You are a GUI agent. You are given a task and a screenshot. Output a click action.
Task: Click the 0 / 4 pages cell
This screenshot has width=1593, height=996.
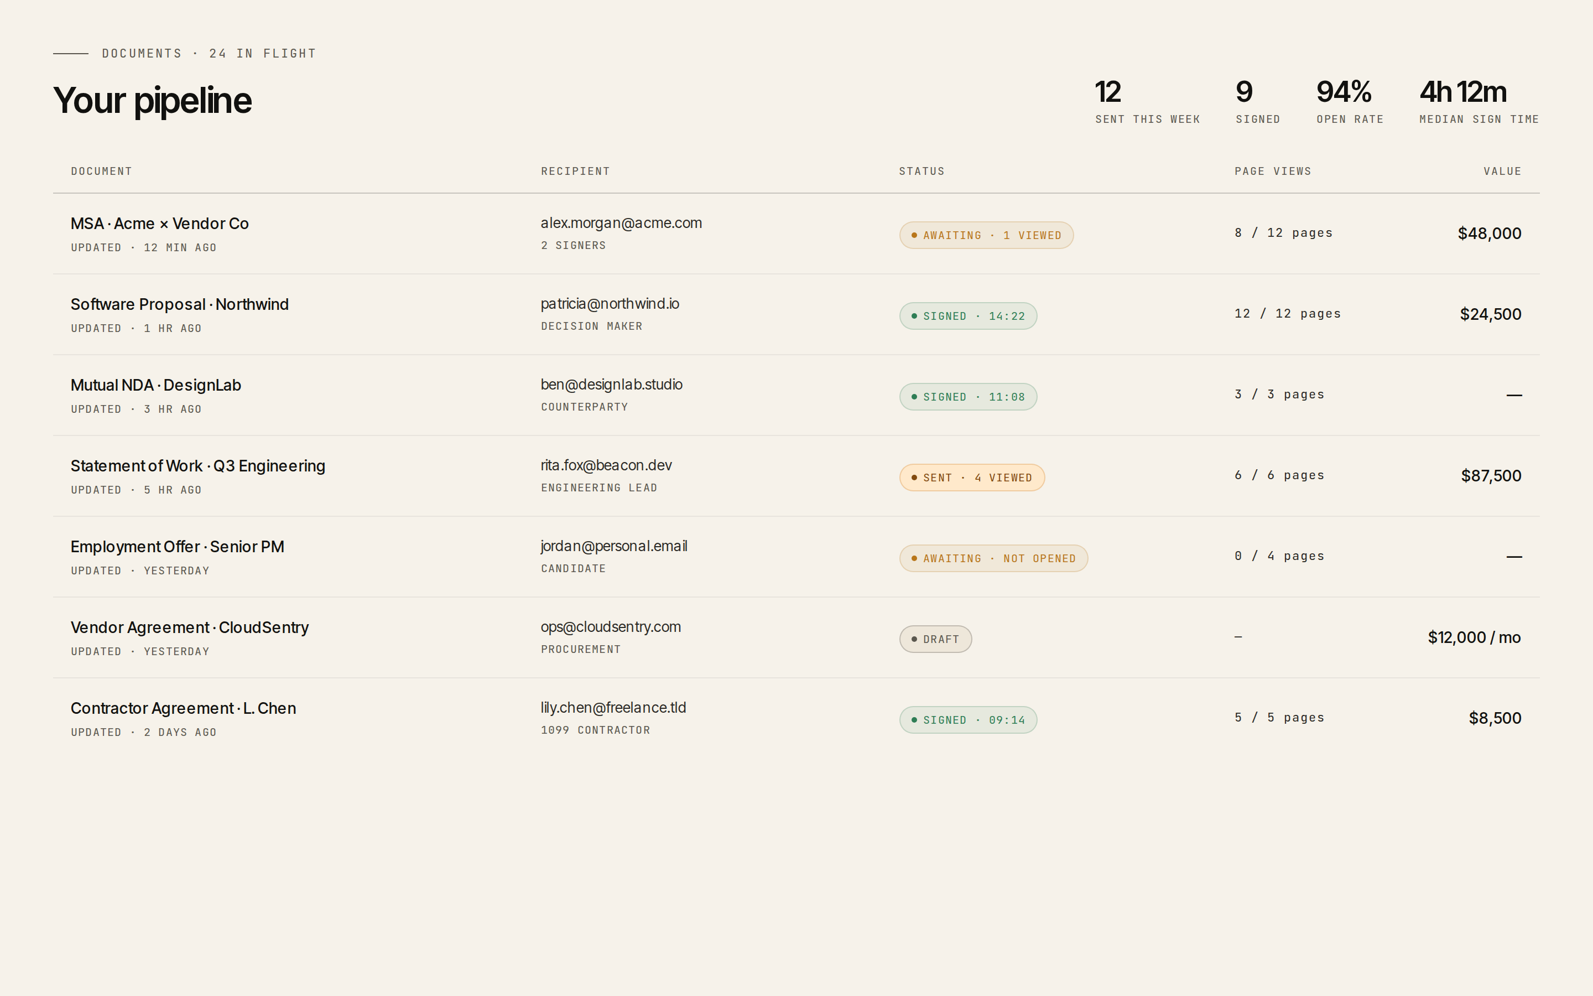pos(1279,557)
